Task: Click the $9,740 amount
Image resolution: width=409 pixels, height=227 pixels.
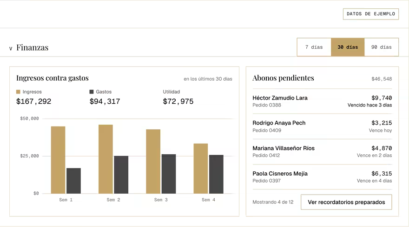Action: pos(382,98)
